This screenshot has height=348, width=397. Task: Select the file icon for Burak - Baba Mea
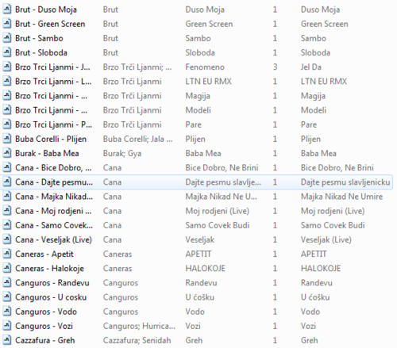[x=7, y=153]
